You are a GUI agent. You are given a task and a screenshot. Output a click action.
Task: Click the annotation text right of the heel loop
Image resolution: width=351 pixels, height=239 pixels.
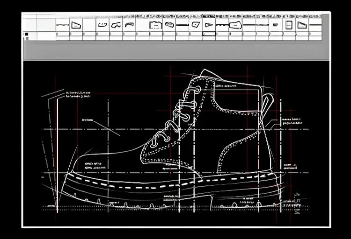(292, 121)
